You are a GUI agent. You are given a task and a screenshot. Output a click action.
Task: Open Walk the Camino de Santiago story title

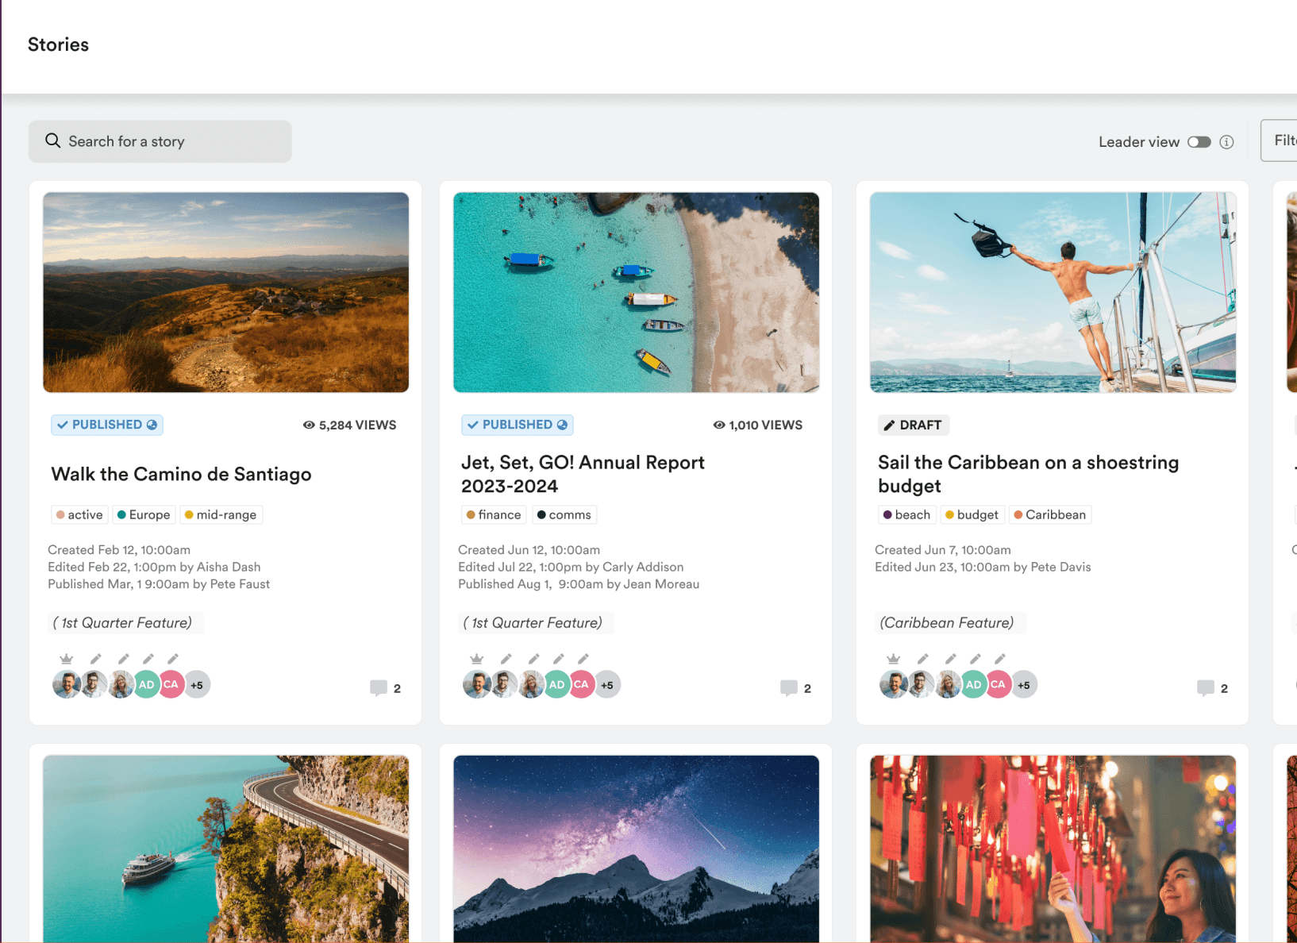[x=182, y=474]
